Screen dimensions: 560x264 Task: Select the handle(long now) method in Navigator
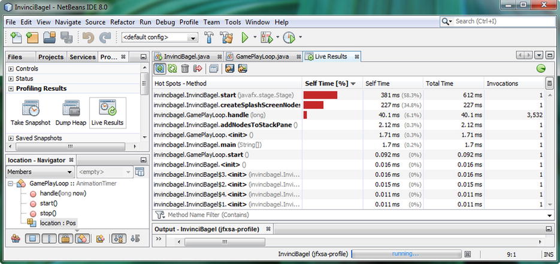[63, 194]
